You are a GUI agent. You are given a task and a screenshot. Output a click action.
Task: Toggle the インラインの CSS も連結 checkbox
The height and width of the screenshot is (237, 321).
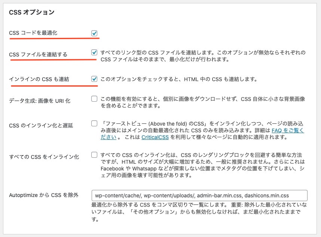pyautogui.click(x=94, y=79)
